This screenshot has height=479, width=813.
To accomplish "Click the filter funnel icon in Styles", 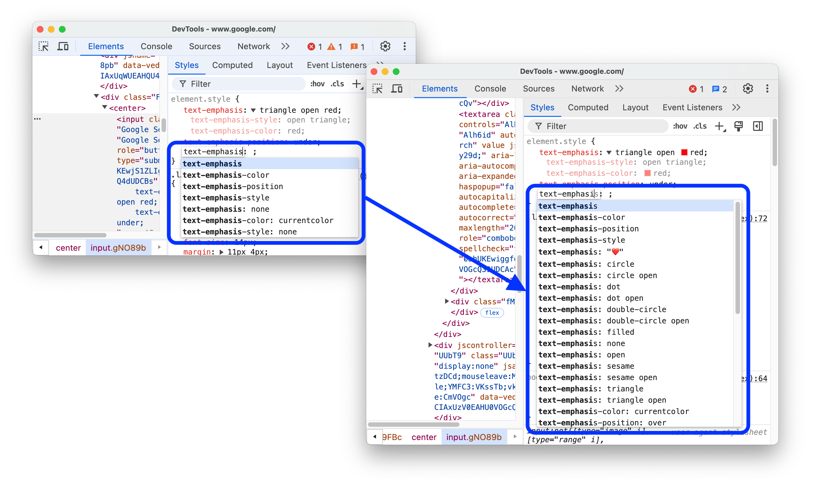I will pos(539,126).
